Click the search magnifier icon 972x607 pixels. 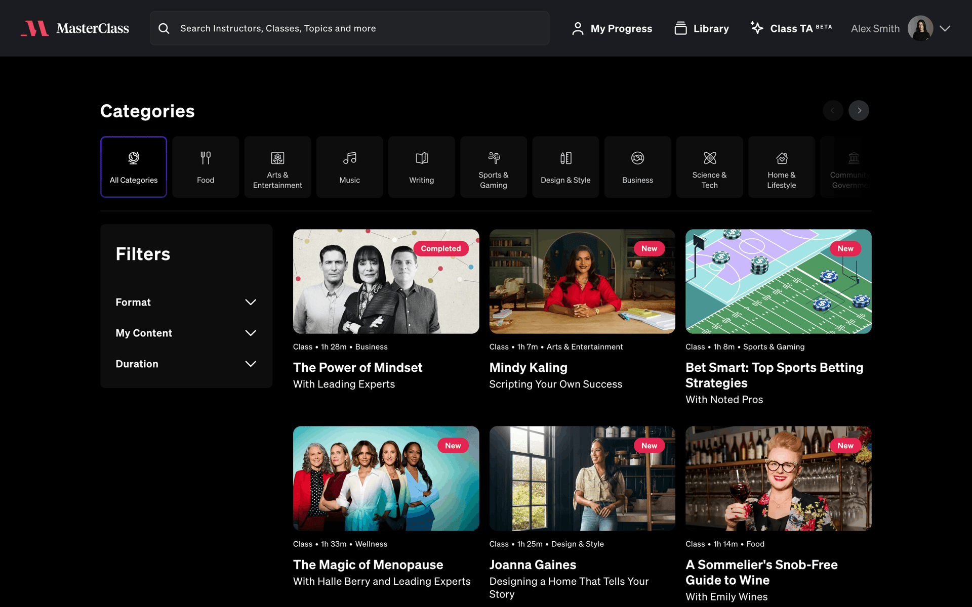pyautogui.click(x=164, y=28)
